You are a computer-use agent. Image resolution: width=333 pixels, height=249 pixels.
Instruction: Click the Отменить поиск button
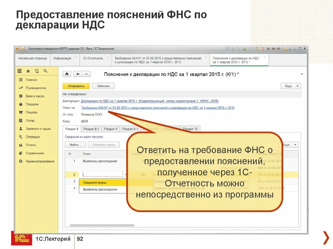(x=104, y=145)
